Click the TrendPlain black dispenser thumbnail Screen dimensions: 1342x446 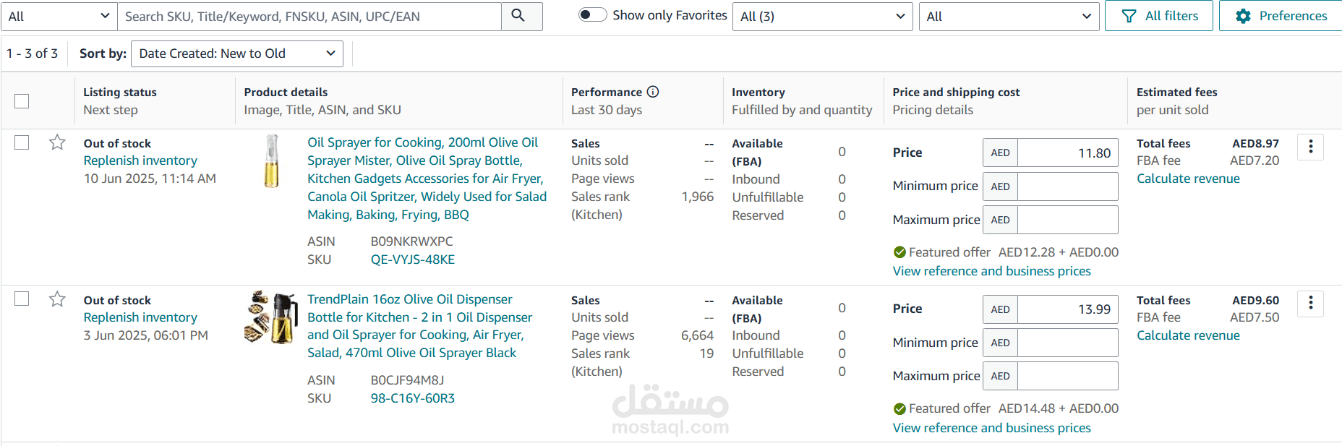(x=271, y=317)
